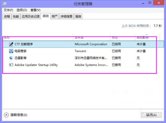Click 无 impact in 迅雷影音 row
Viewport: 166px width, 123px height.
[138, 58]
